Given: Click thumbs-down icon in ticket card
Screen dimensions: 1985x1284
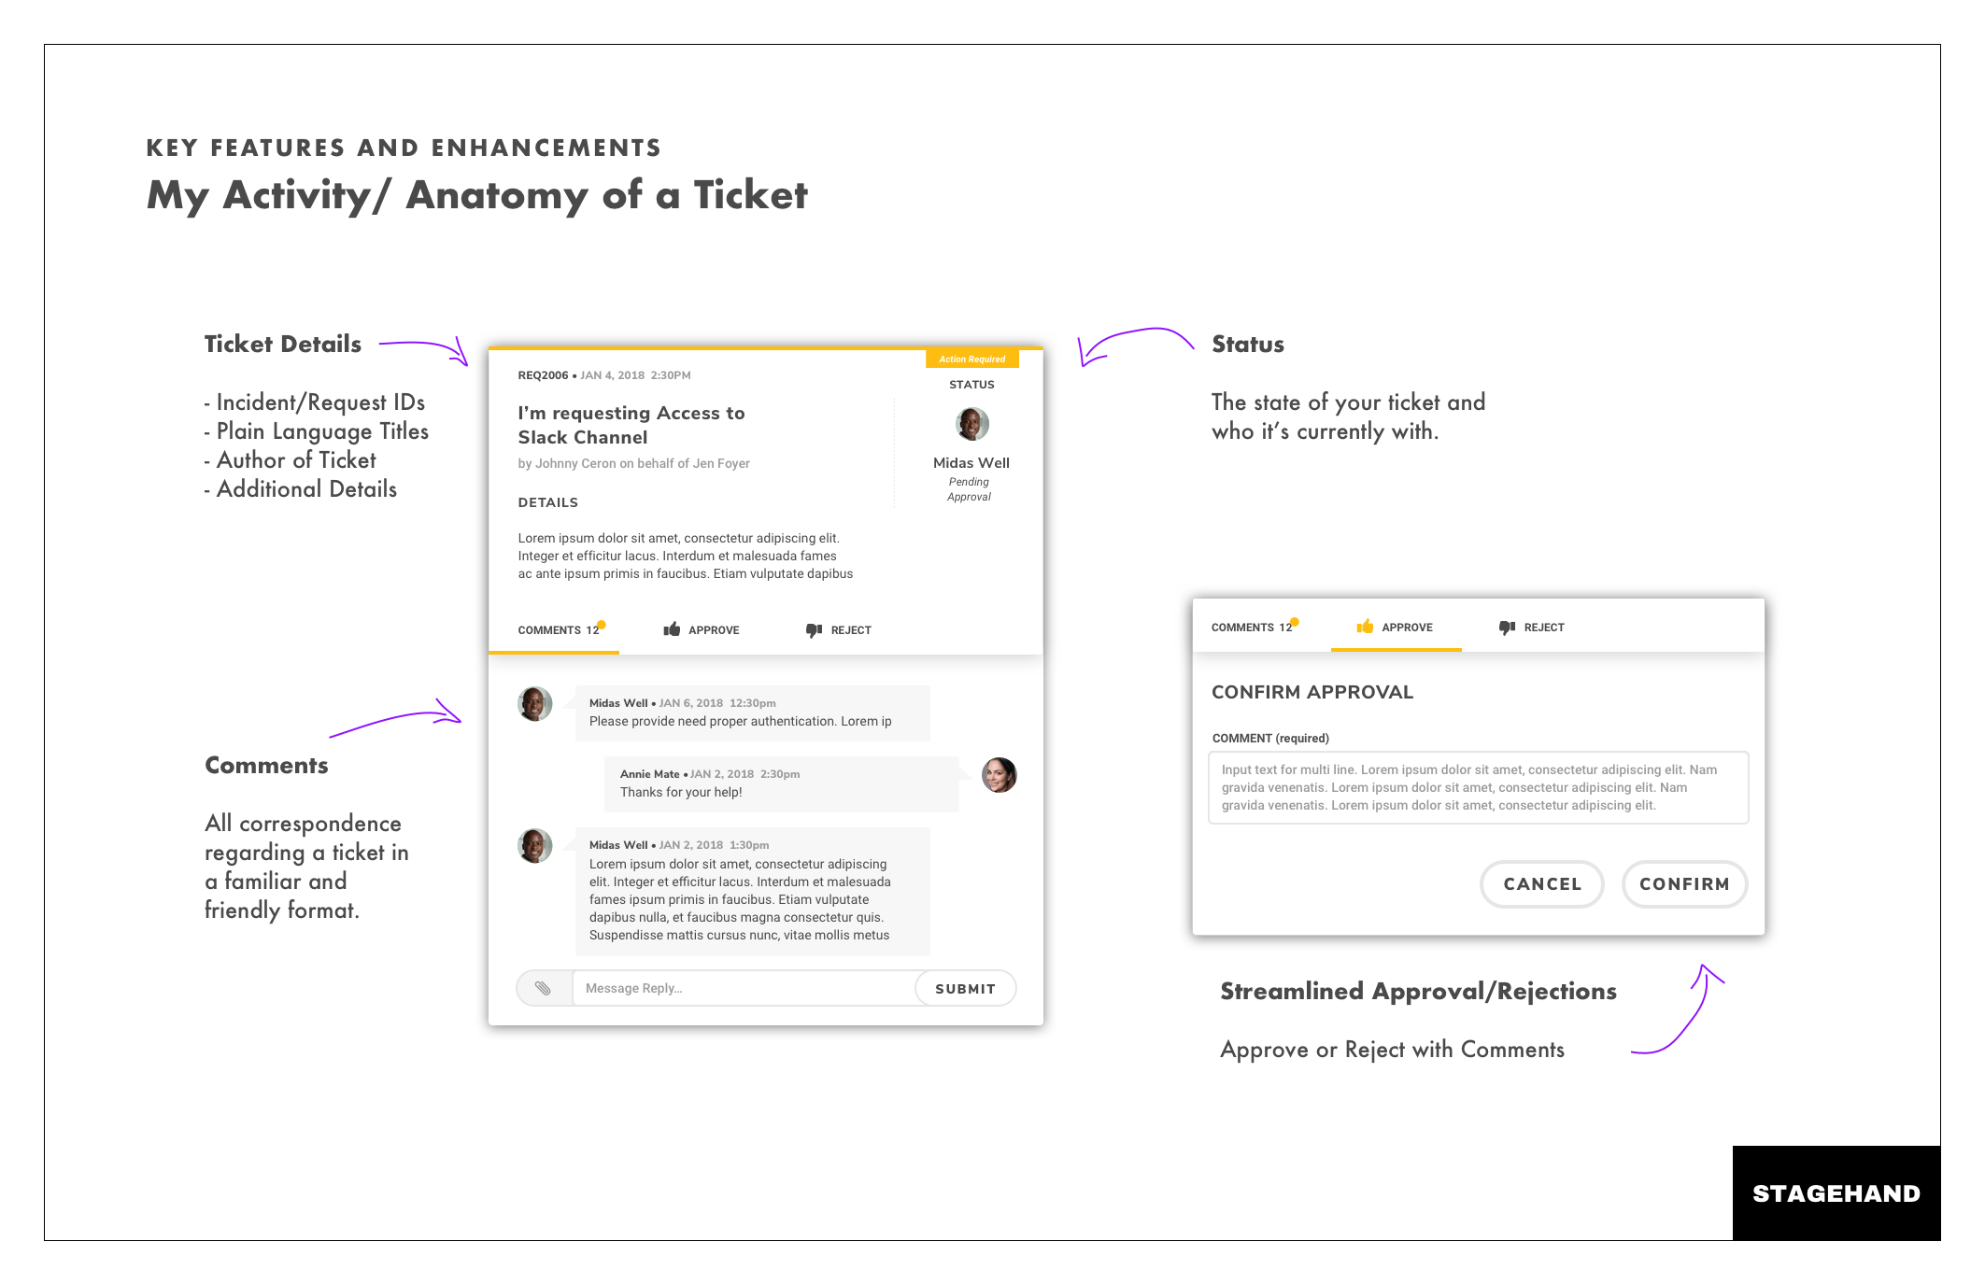Looking at the screenshot, I should [814, 630].
